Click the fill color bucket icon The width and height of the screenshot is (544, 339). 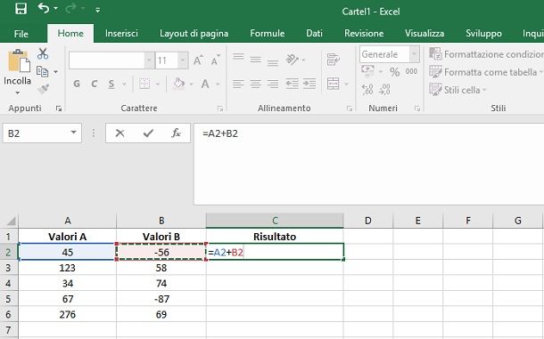click(178, 84)
